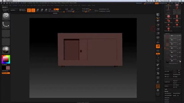
Task: Collapse the SubTool panel header
Action: [167, 34]
